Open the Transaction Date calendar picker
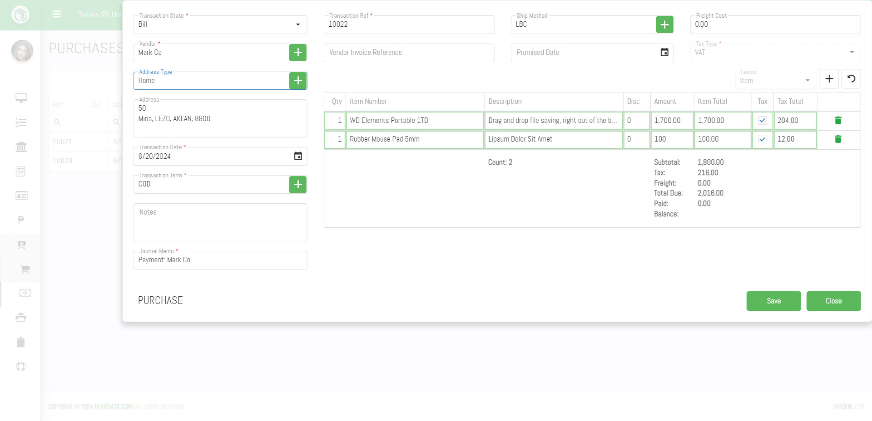 [298, 157]
